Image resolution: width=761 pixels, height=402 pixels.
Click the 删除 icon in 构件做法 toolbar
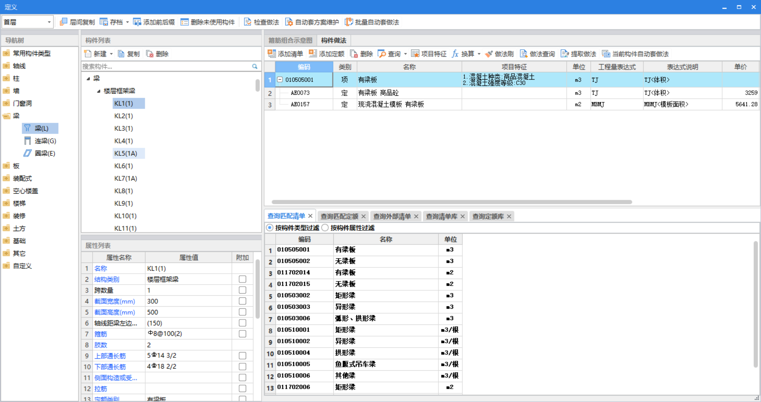354,54
